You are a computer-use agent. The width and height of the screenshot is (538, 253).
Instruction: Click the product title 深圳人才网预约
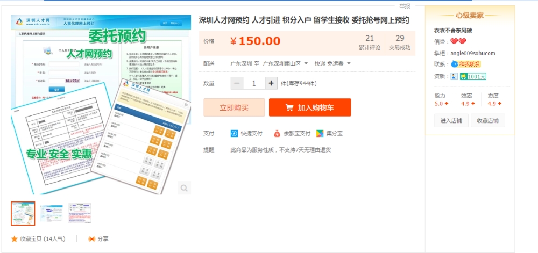coord(304,20)
